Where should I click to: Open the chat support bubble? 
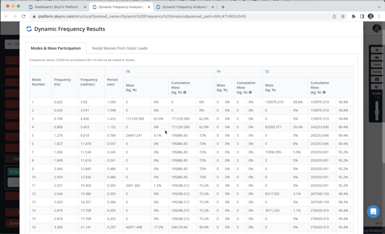(x=373, y=211)
